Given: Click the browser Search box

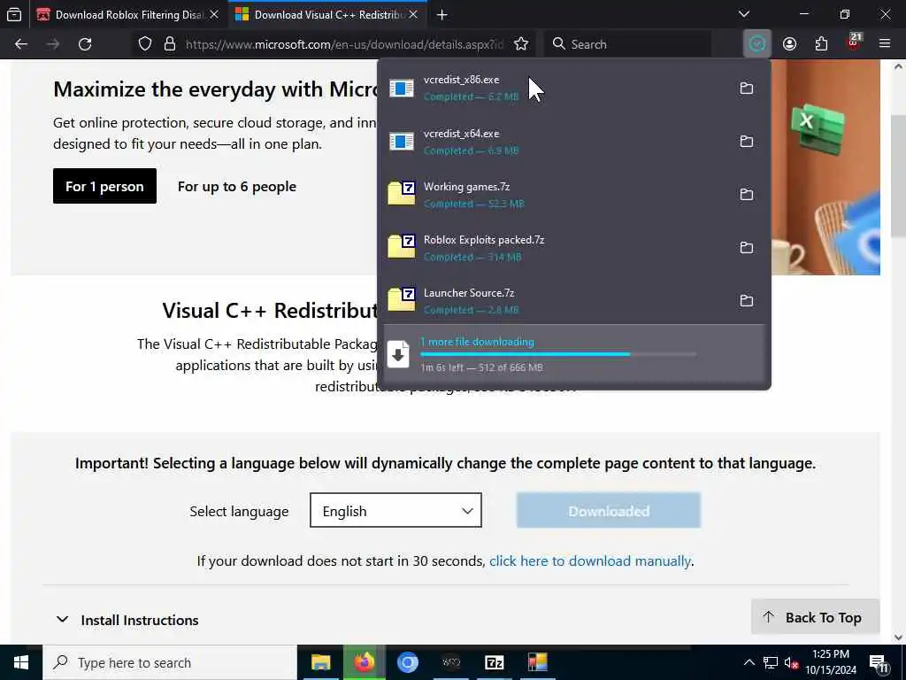Looking at the screenshot, I should (627, 44).
